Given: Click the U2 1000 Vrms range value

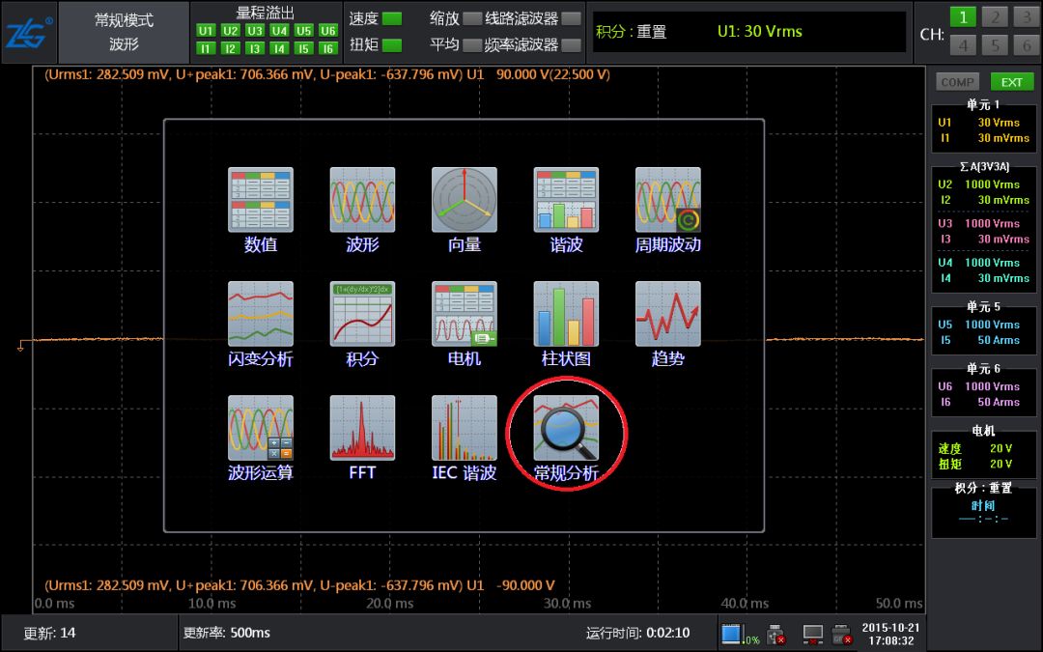Looking at the screenshot, I should tap(992, 184).
